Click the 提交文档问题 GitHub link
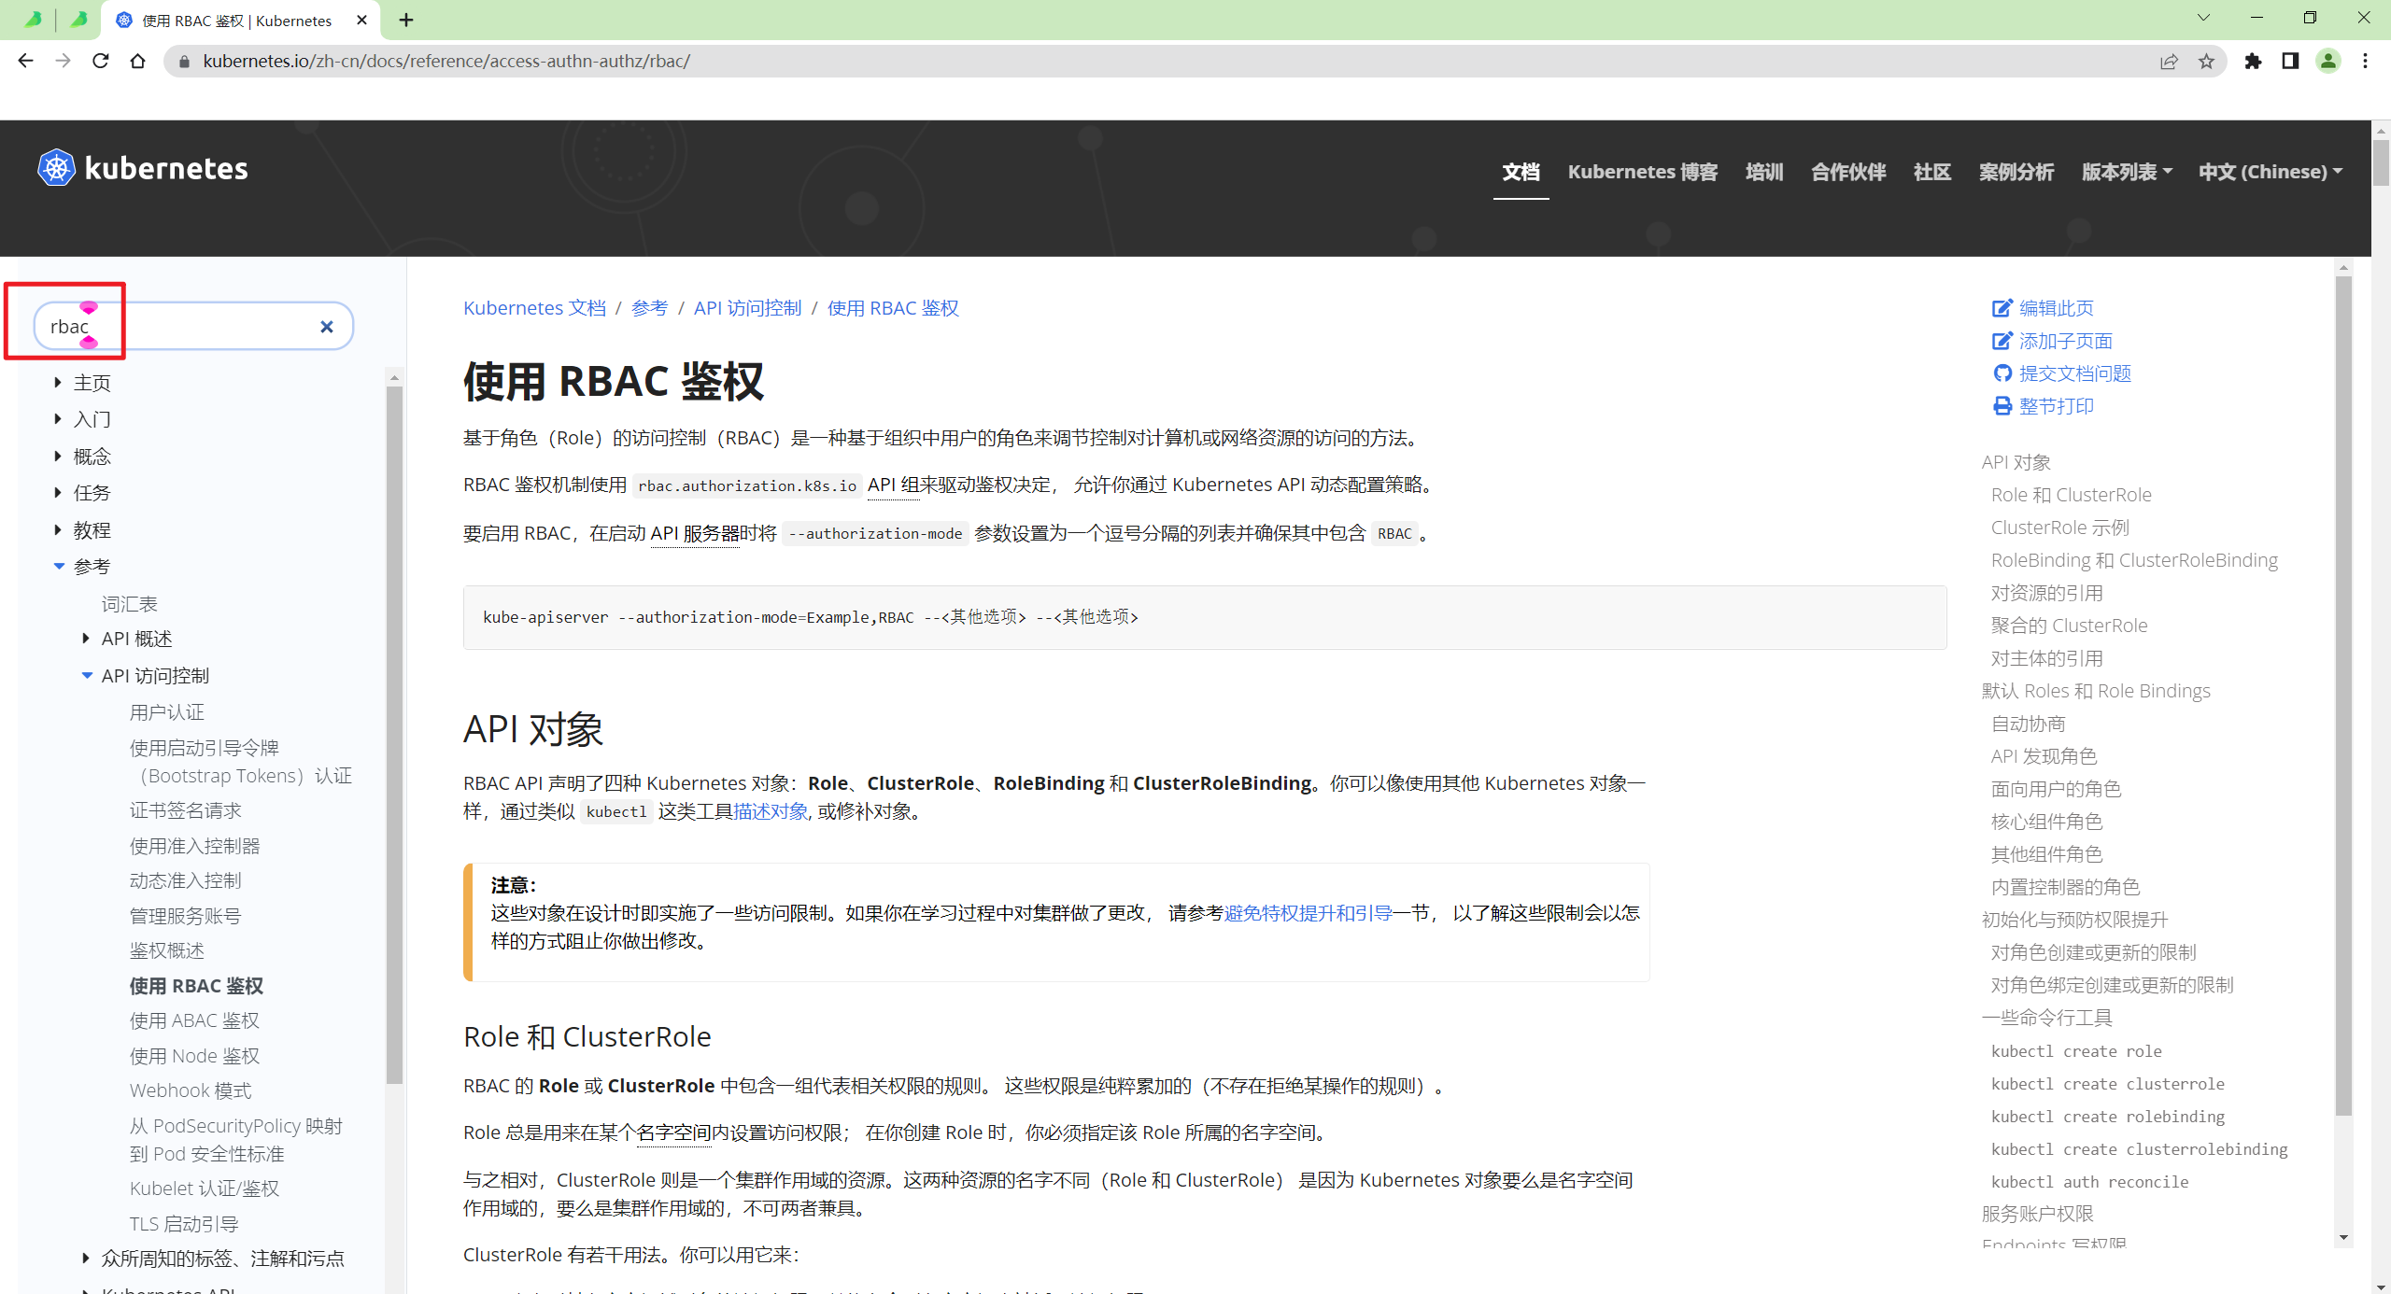The image size is (2391, 1294). (x=2061, y=373)
